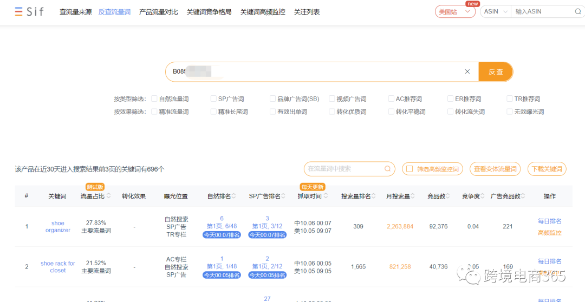Click competitor count 92,376 cell
The image size is (585, 302).
(x=438, y=226)
